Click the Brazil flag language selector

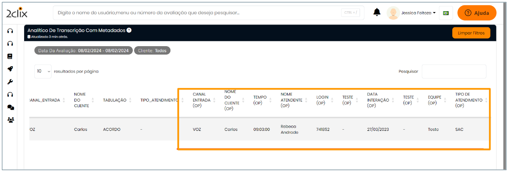click(446, 13)
